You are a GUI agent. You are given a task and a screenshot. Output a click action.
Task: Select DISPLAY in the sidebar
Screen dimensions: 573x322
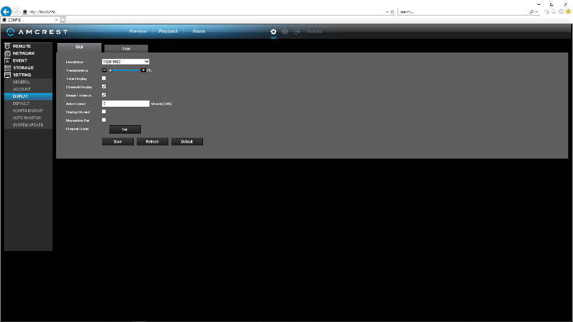(x=28, y=97)
